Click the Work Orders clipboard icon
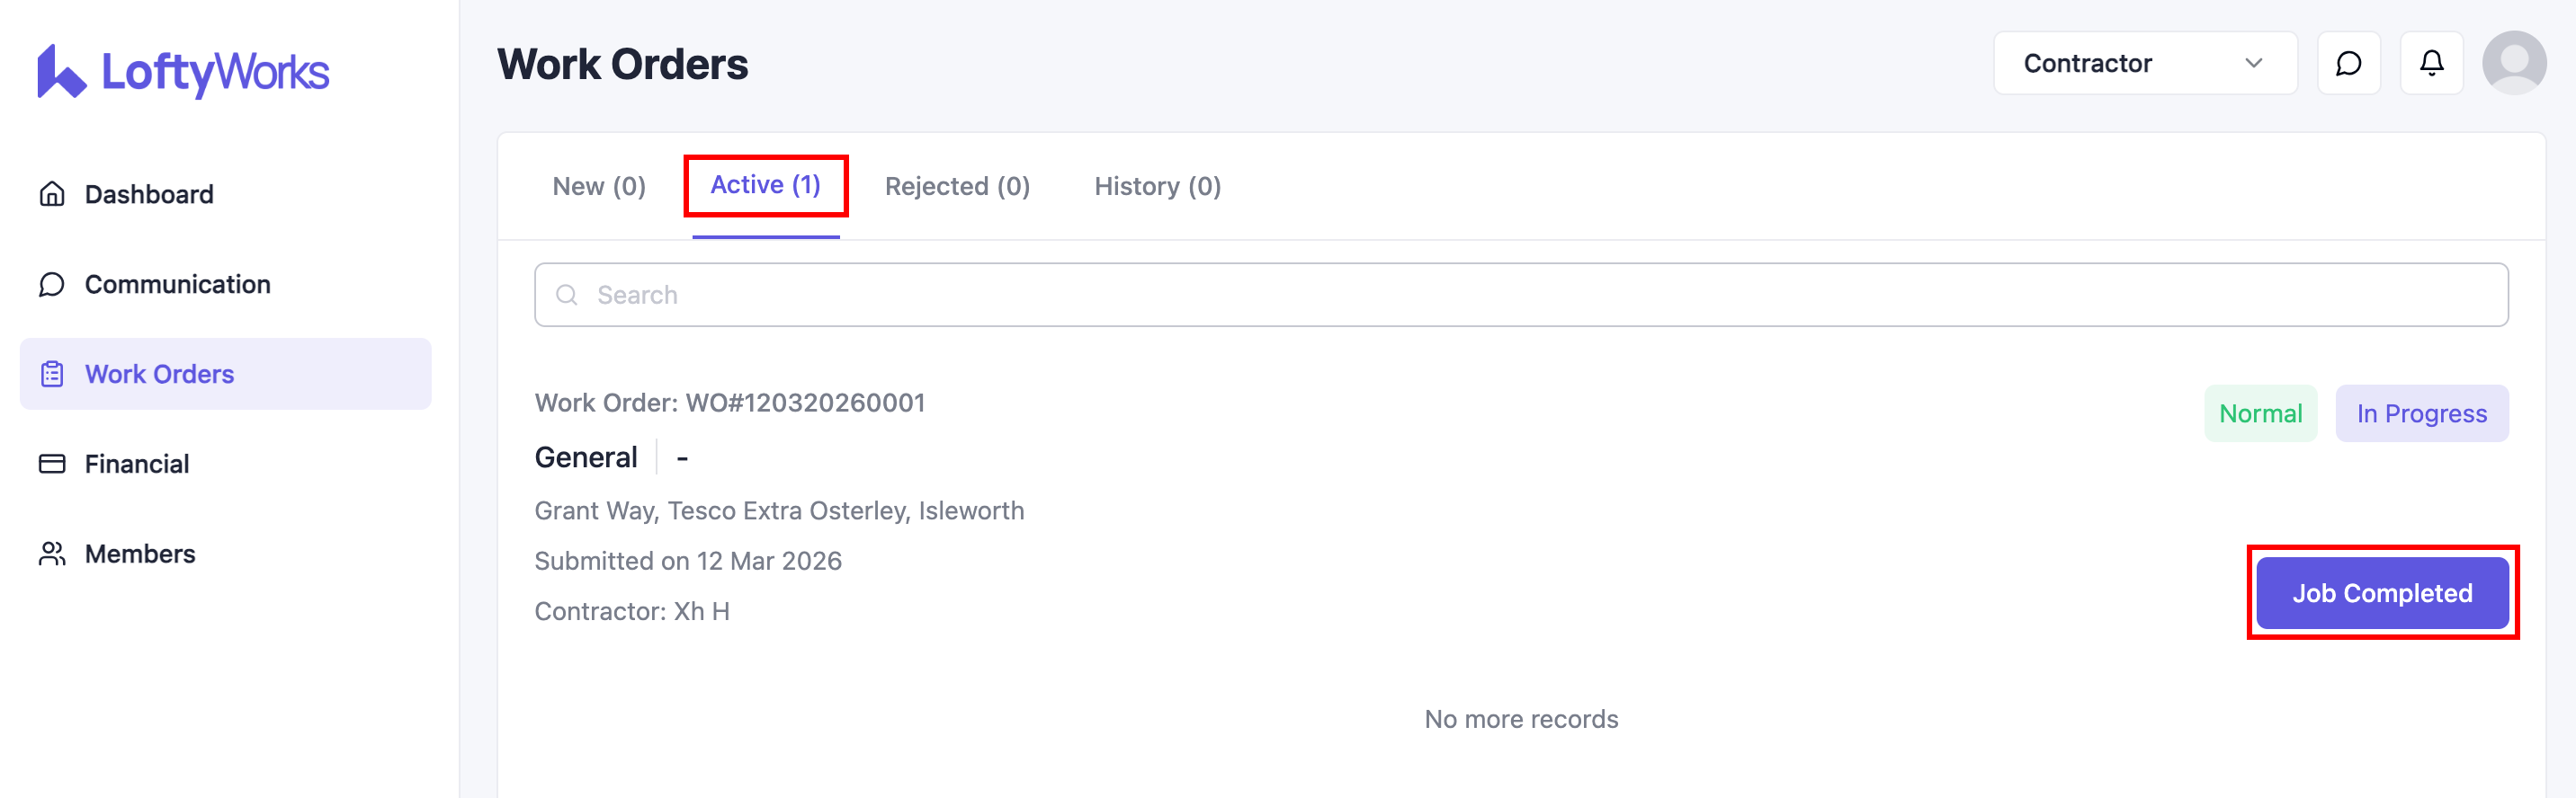 [52, 375]
